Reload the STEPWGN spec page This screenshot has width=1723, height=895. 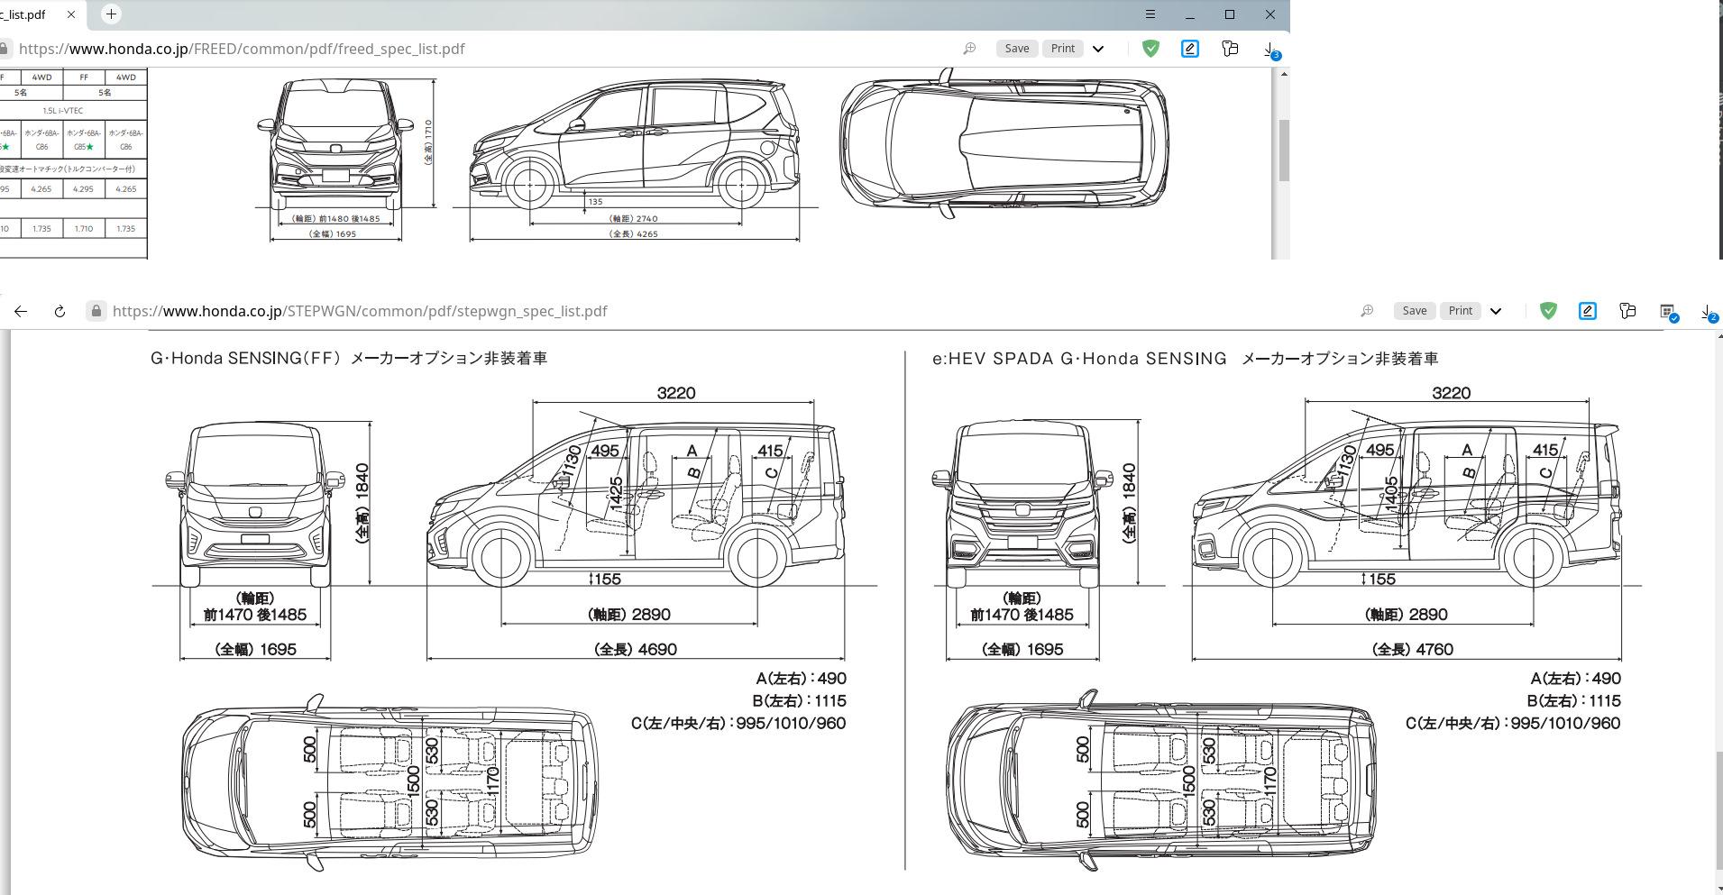pyautogui.click(x=60, y=311)
